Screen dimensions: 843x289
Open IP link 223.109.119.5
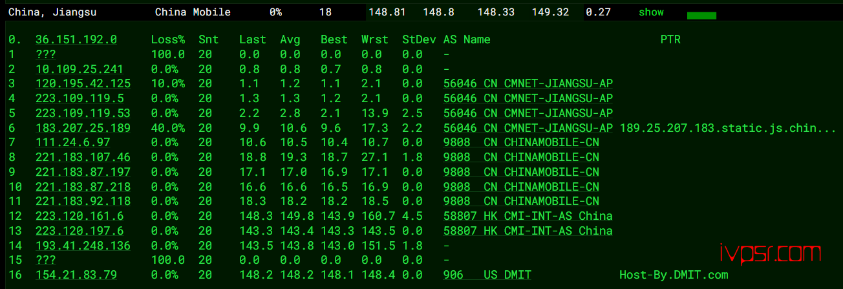80,99
